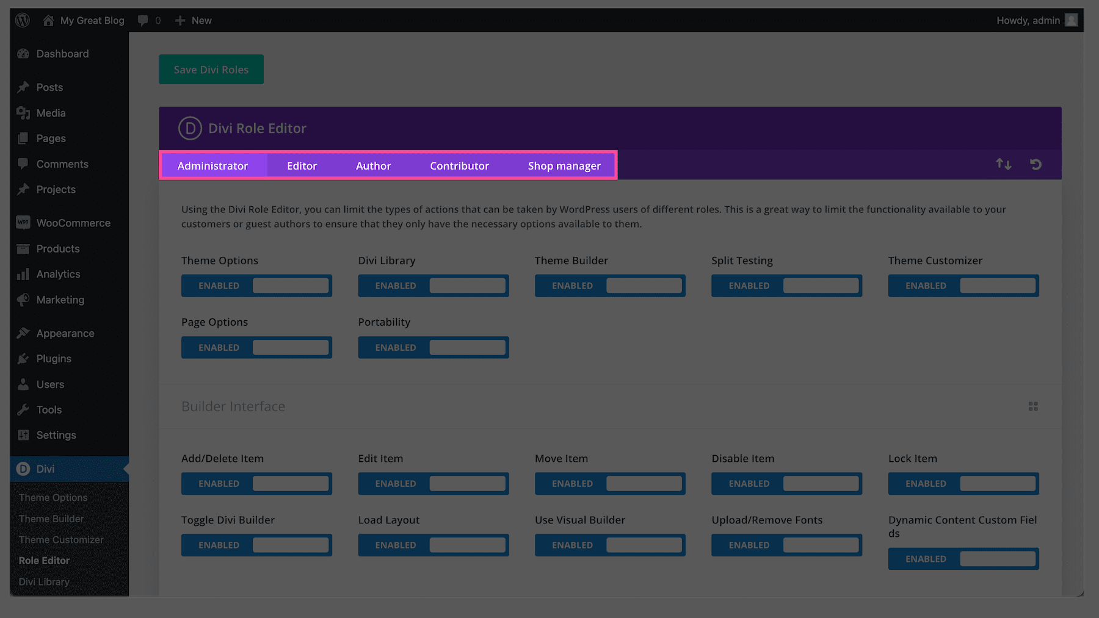
Task: Click the Save Divi Roles button
Action: [x=211, y=69]
